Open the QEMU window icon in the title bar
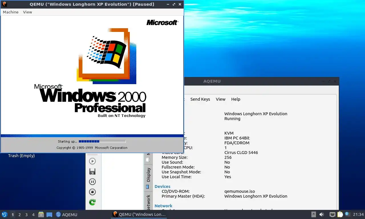The height and width of the screenshot is (219, 365). (x=4, y=4)
